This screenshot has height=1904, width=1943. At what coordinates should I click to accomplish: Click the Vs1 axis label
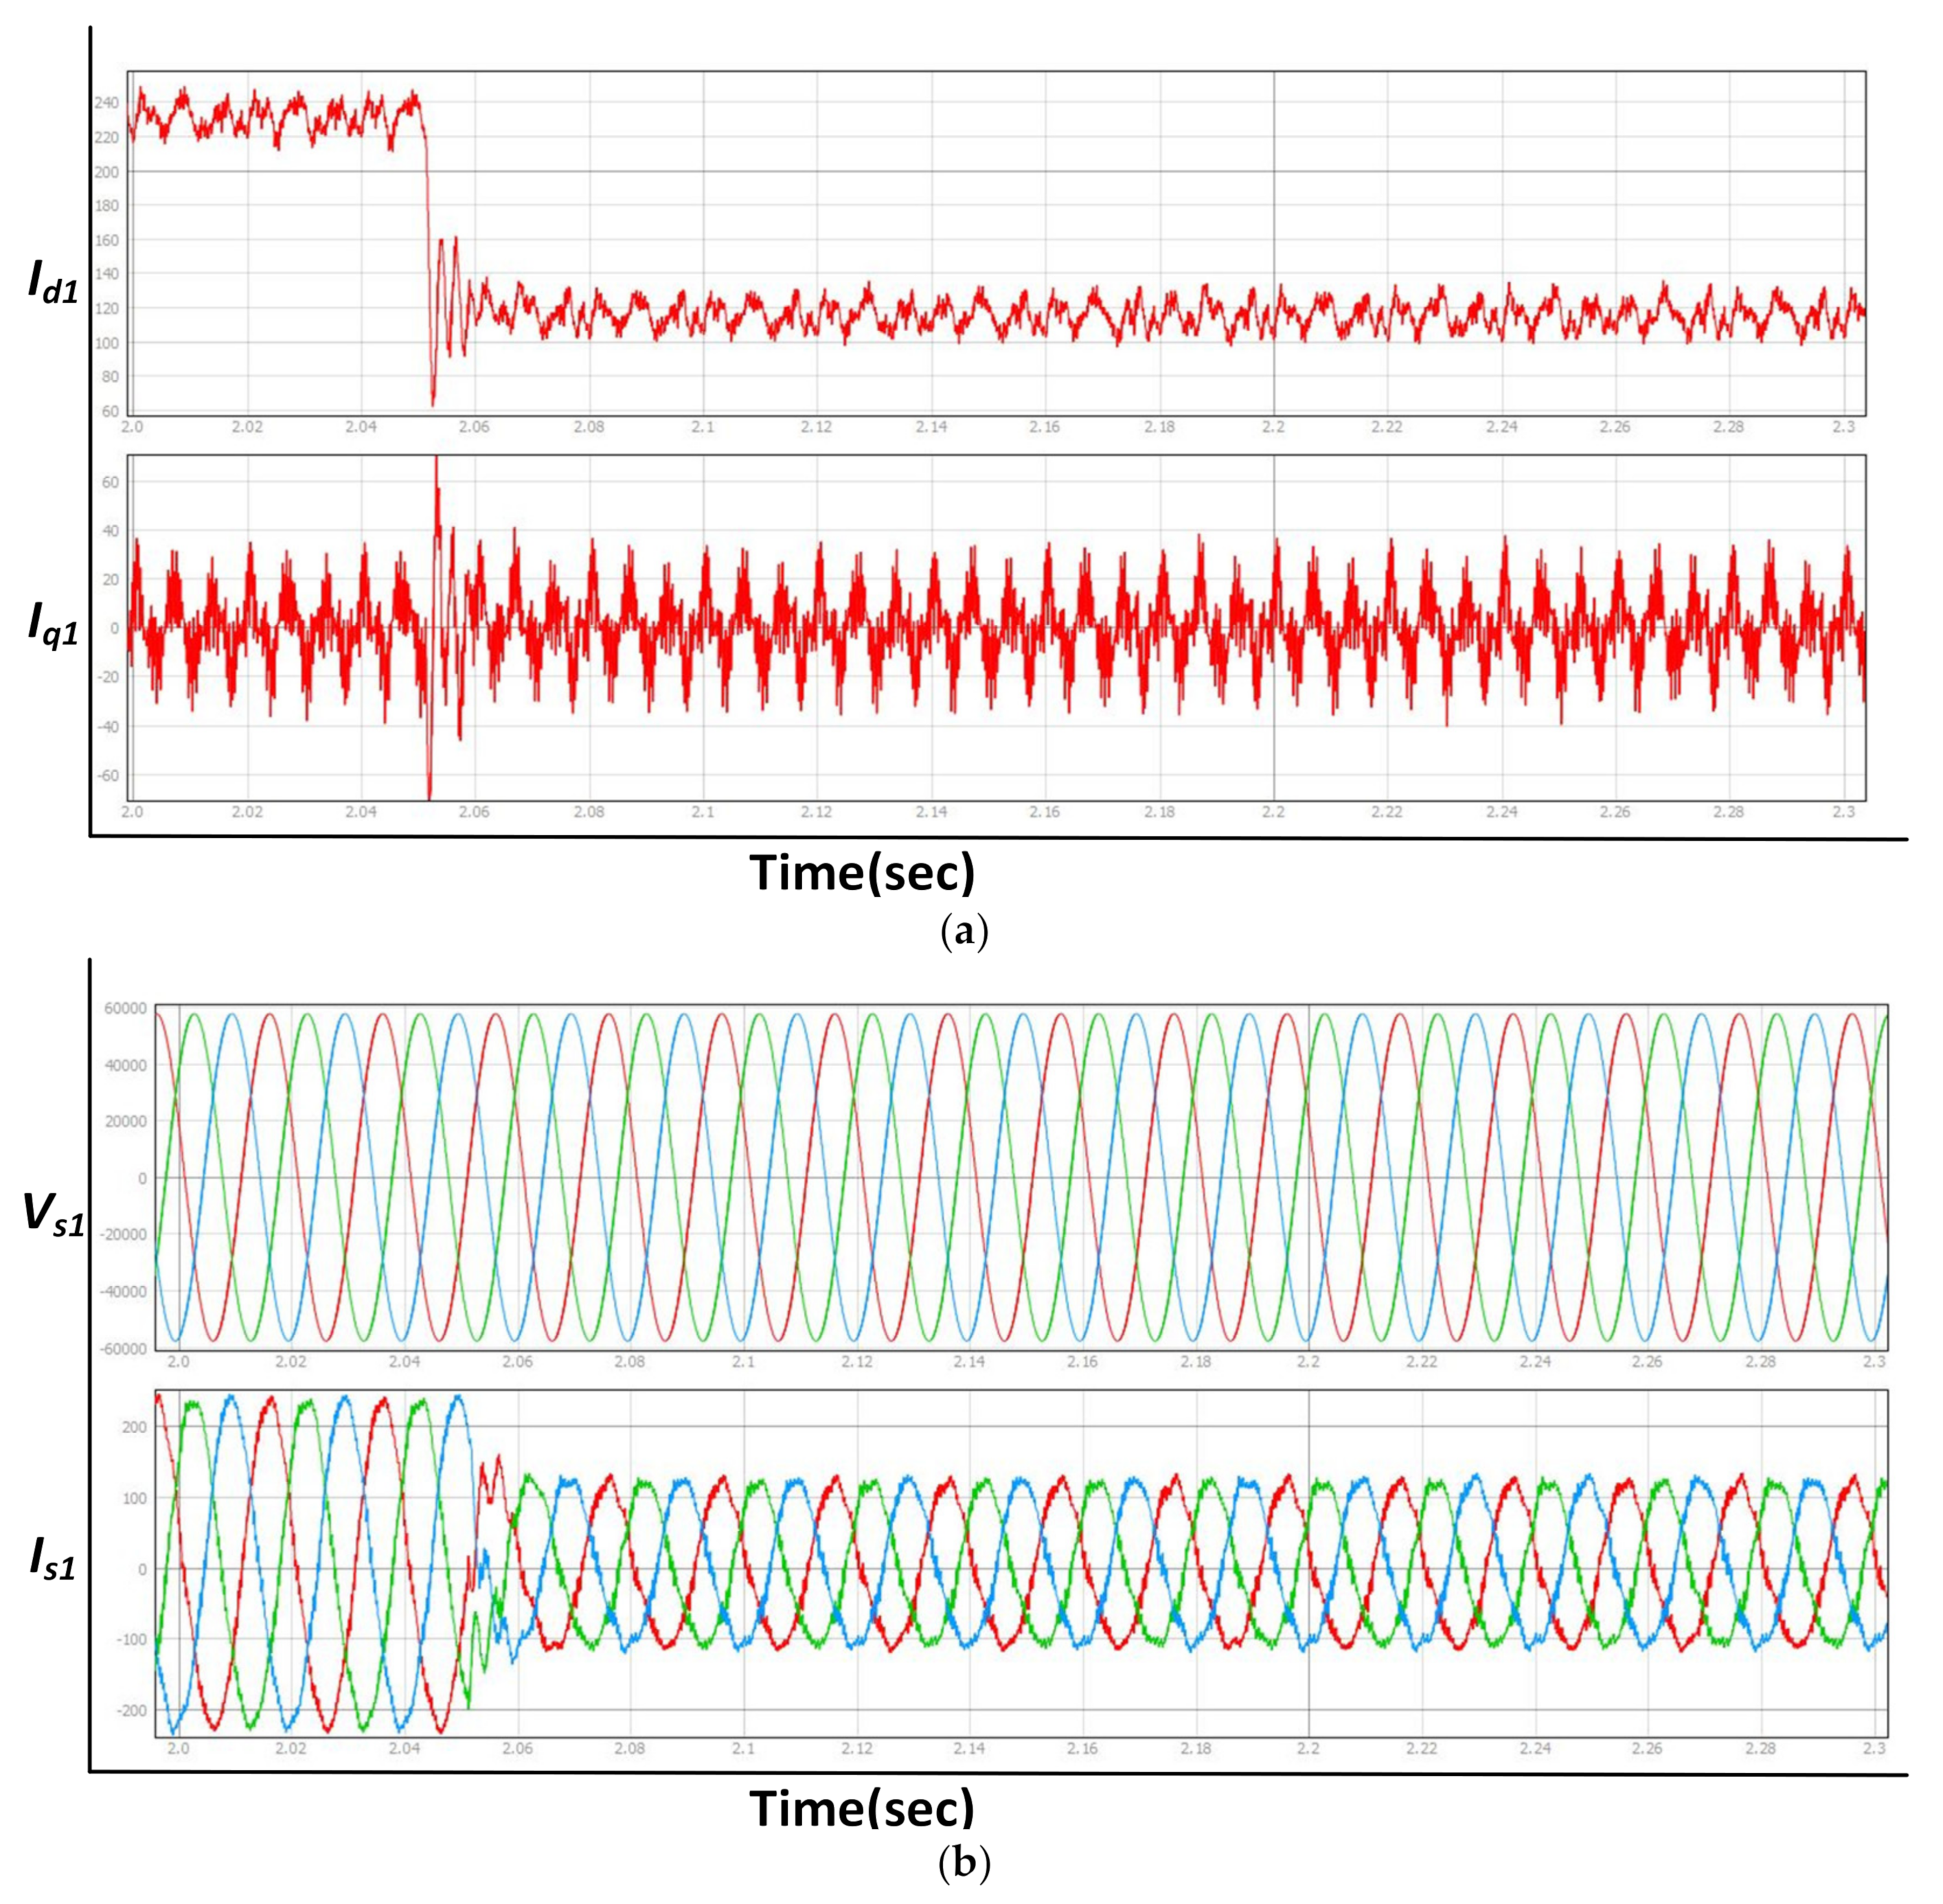point(54,1214)
